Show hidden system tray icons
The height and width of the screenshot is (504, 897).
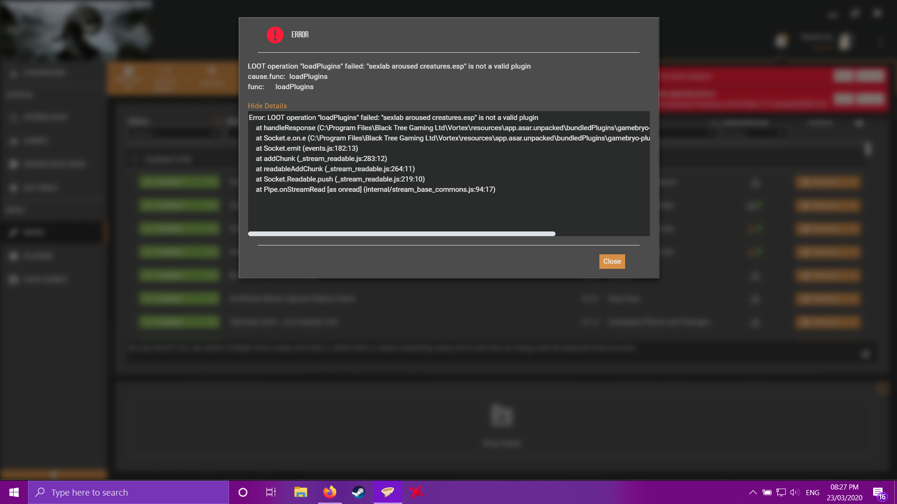pos(753,492)
